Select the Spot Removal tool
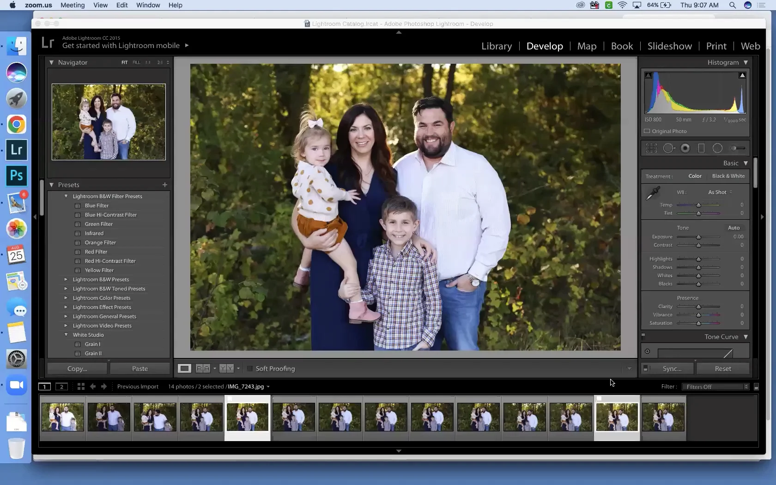This screenshot has width=776, height=485. pyautogui.click(x=669, y=148)
